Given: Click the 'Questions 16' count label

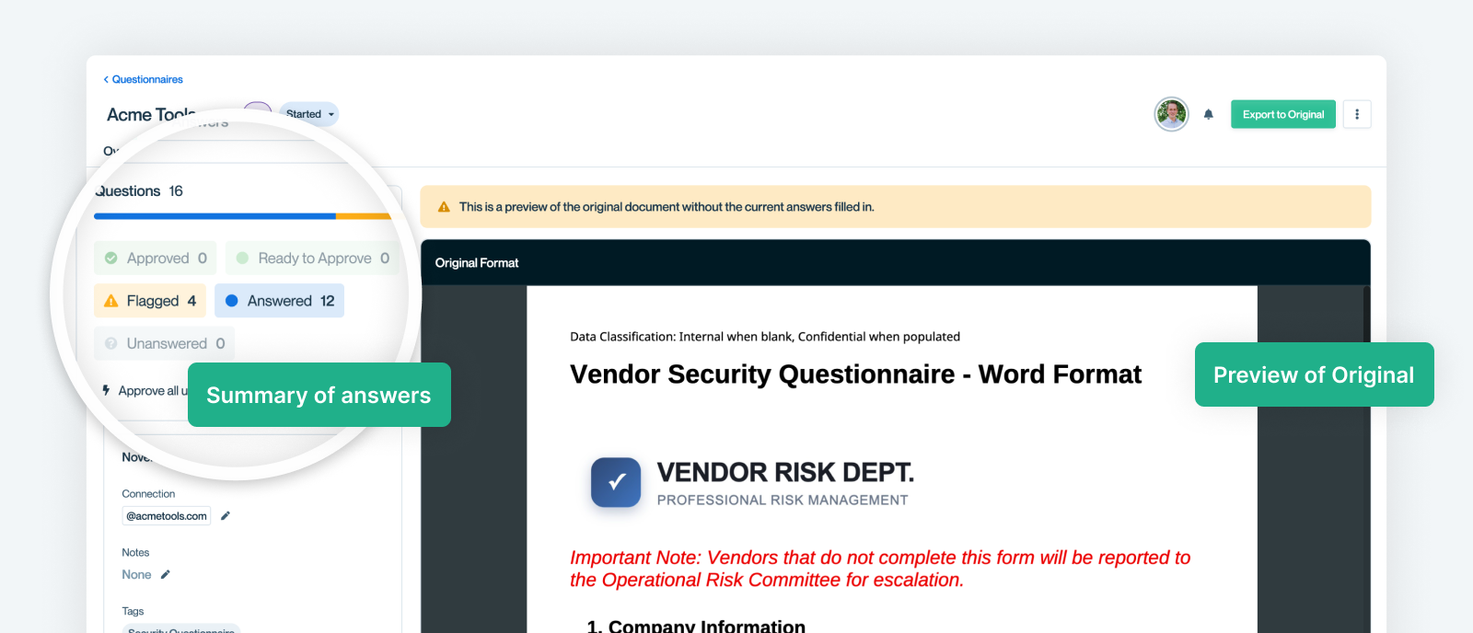Looking at the screenshot, I should point(139,191).
